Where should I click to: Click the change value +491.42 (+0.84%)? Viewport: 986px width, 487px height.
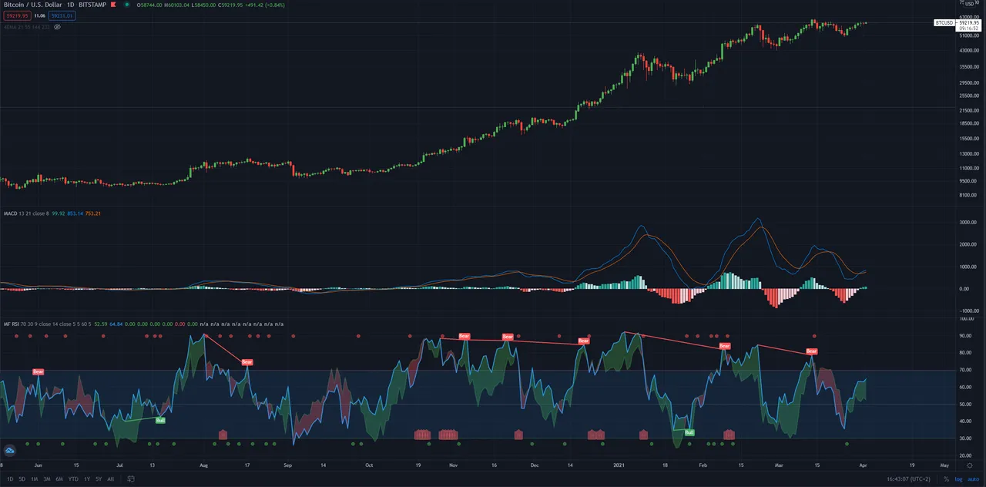pos(264,5)
